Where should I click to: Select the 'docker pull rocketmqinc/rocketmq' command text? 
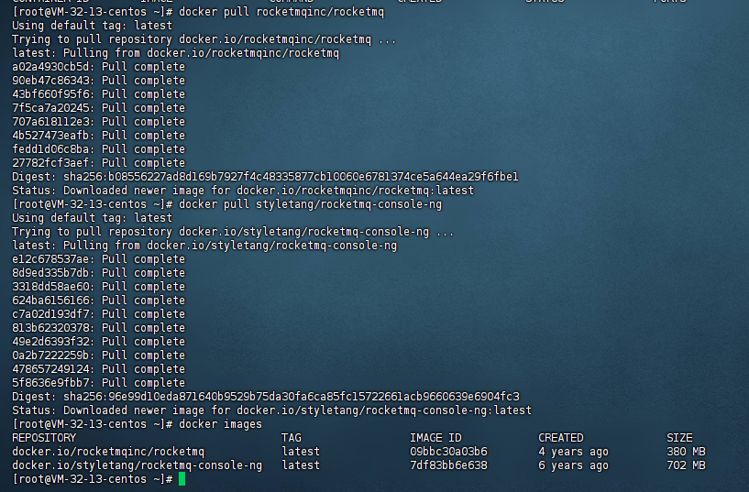click(281, 12)
